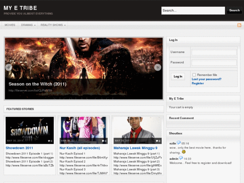Advance slider with right arrow
The image size is (244, 183).
click(x=158, y=67)
